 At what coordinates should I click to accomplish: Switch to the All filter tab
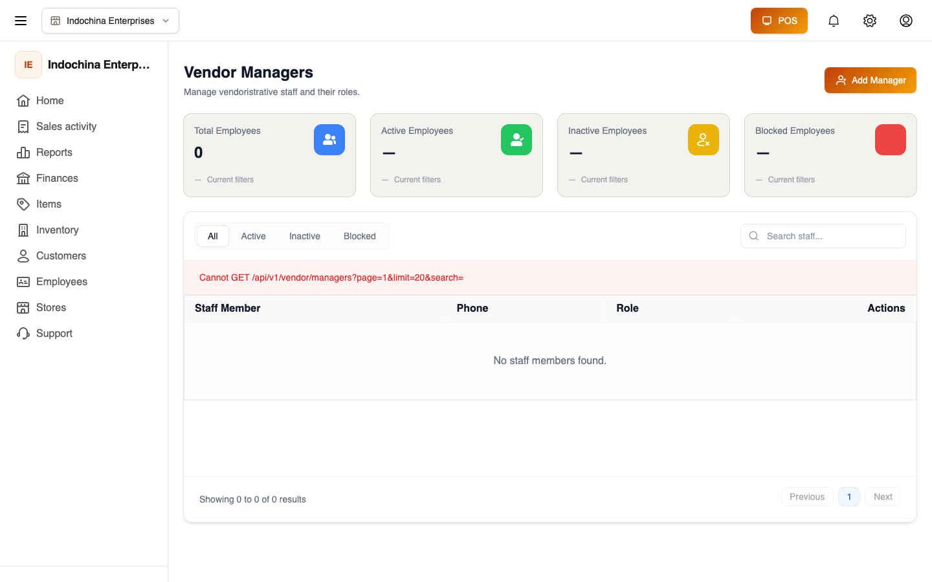click(213, 236)
